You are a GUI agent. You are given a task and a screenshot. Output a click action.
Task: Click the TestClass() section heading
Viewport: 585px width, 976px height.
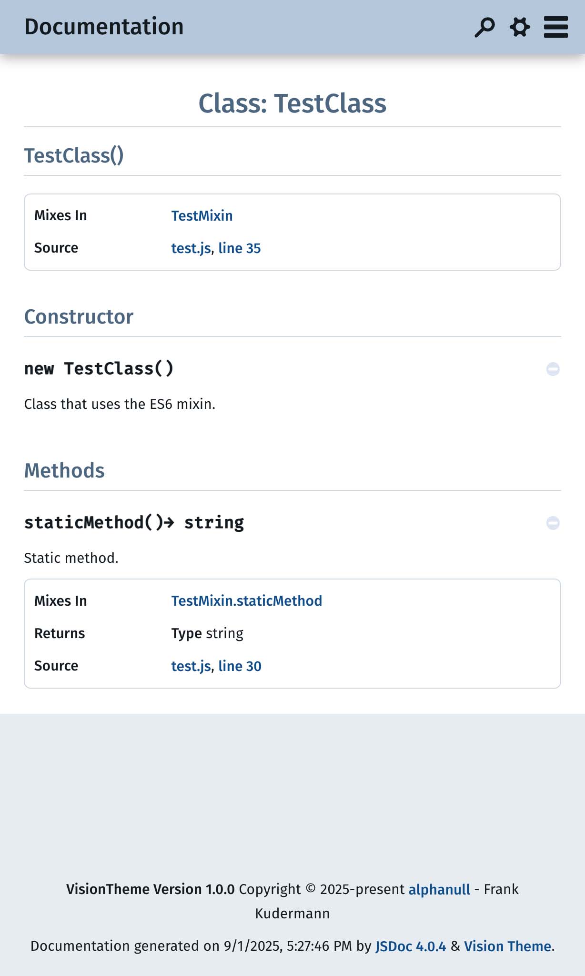pos(74,156)
